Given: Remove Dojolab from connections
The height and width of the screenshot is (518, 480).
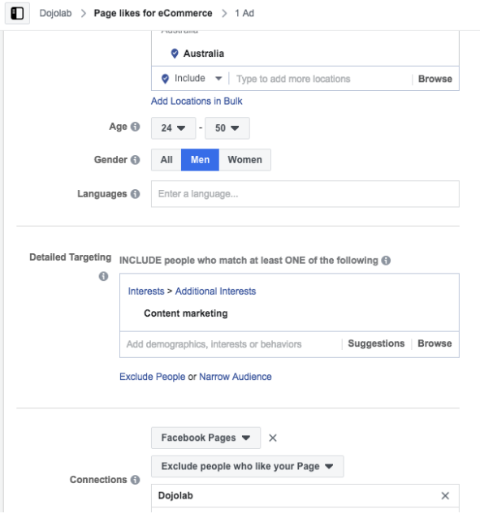Looking at the screenshot, I should (445, 495).
